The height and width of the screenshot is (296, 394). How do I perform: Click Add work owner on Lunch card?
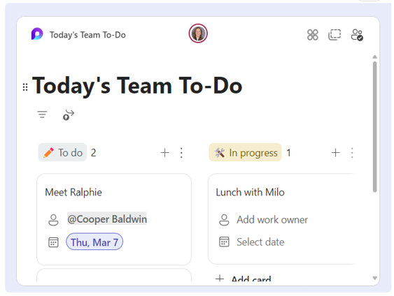tap(272, 219)
